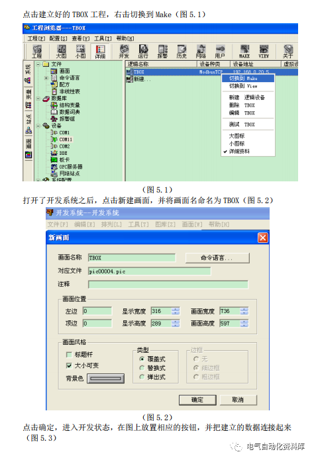The image size is (314, 460).
Task: Select 板卡 device in tree
Action: click(x=60, y=160)
